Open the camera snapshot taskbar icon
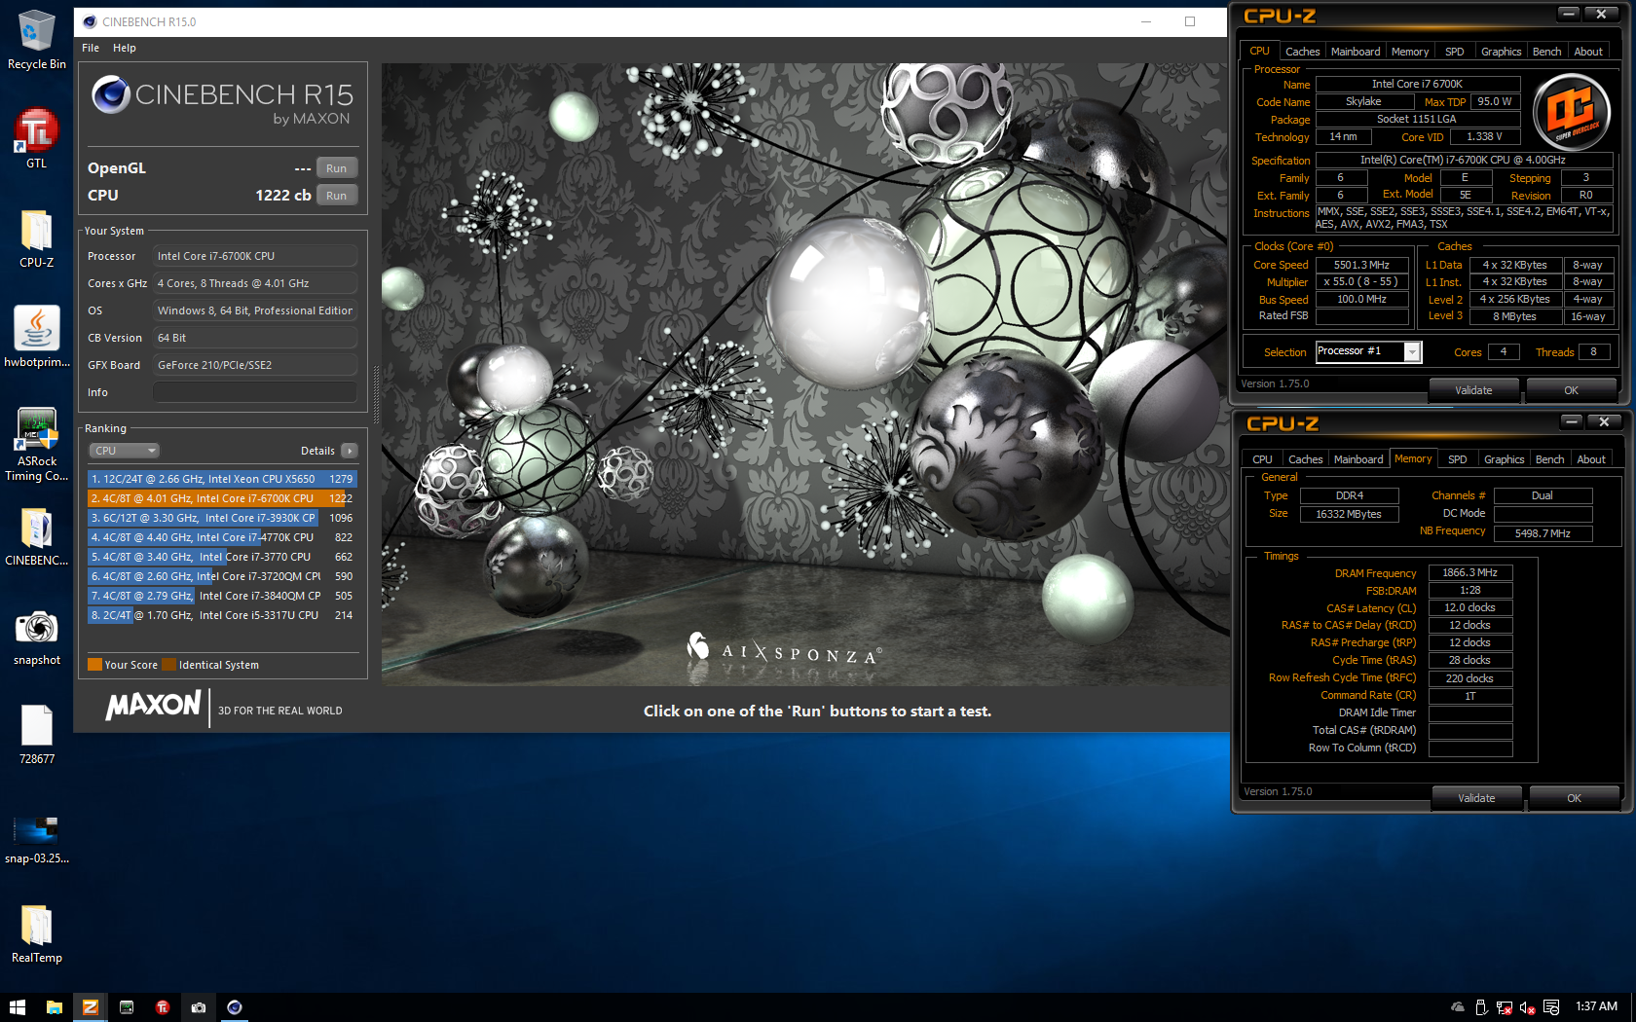Screen dimensions: 1636x1022 point(199,1007)
